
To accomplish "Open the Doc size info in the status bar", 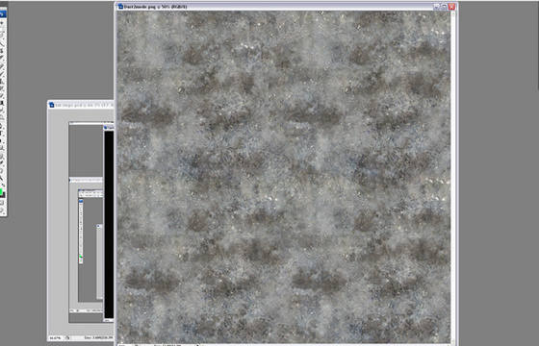I will tap(98, 338).
